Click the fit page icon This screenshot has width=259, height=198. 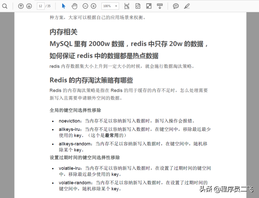click(138, 6)
